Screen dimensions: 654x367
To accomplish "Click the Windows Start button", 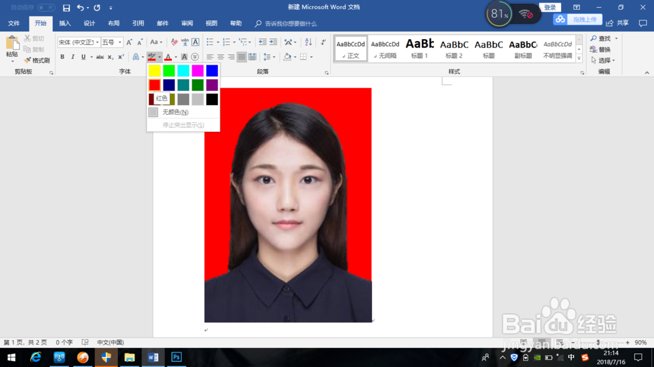I will coord(11,357).
